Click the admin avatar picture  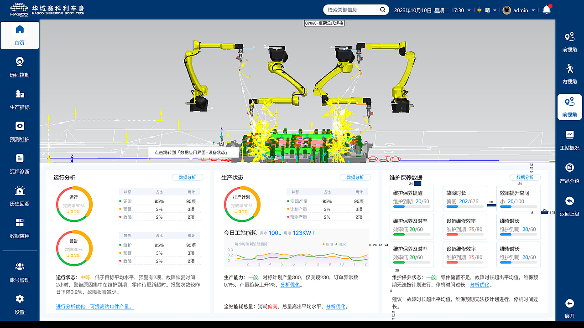(506, 10)
